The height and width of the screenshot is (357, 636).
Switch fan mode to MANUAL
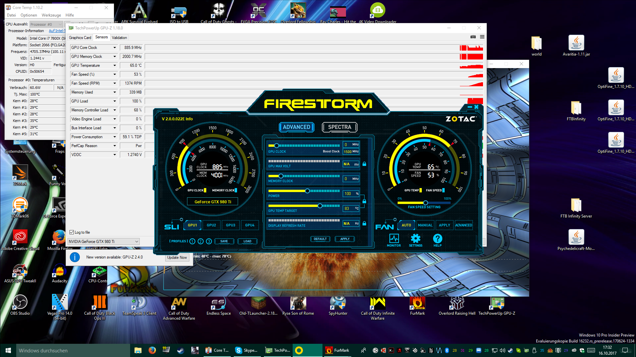[x=425, y=225]
